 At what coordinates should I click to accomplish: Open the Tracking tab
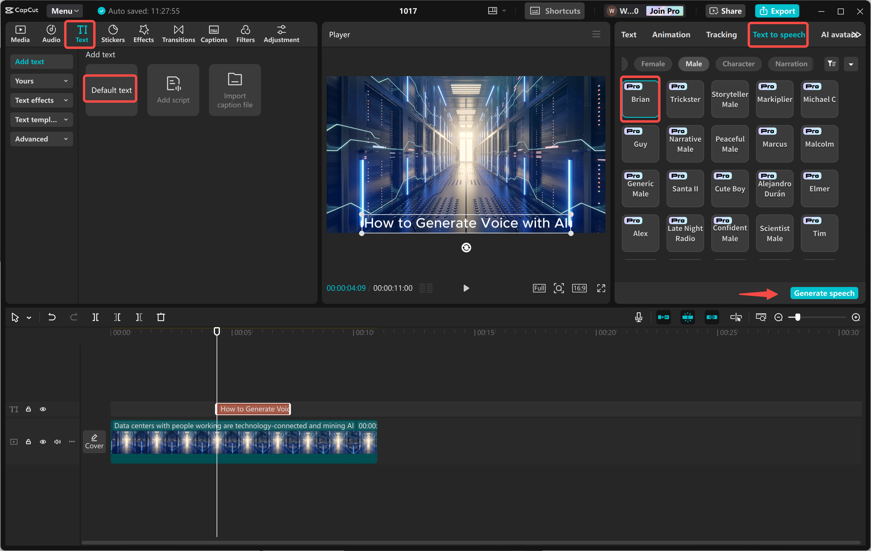tap(721, 34)
